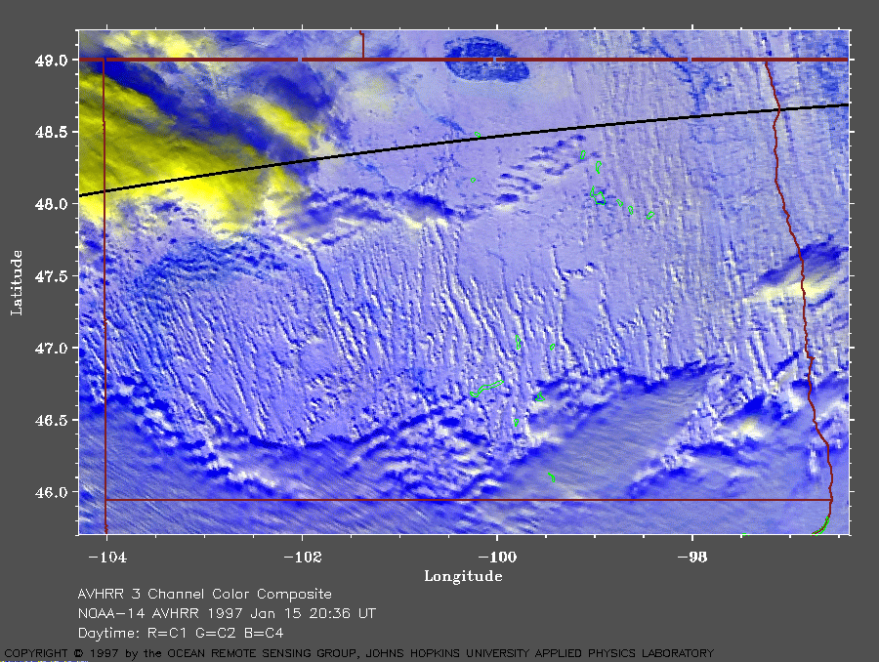Click the dark oval lake near 49 latitude

[486, 60]
